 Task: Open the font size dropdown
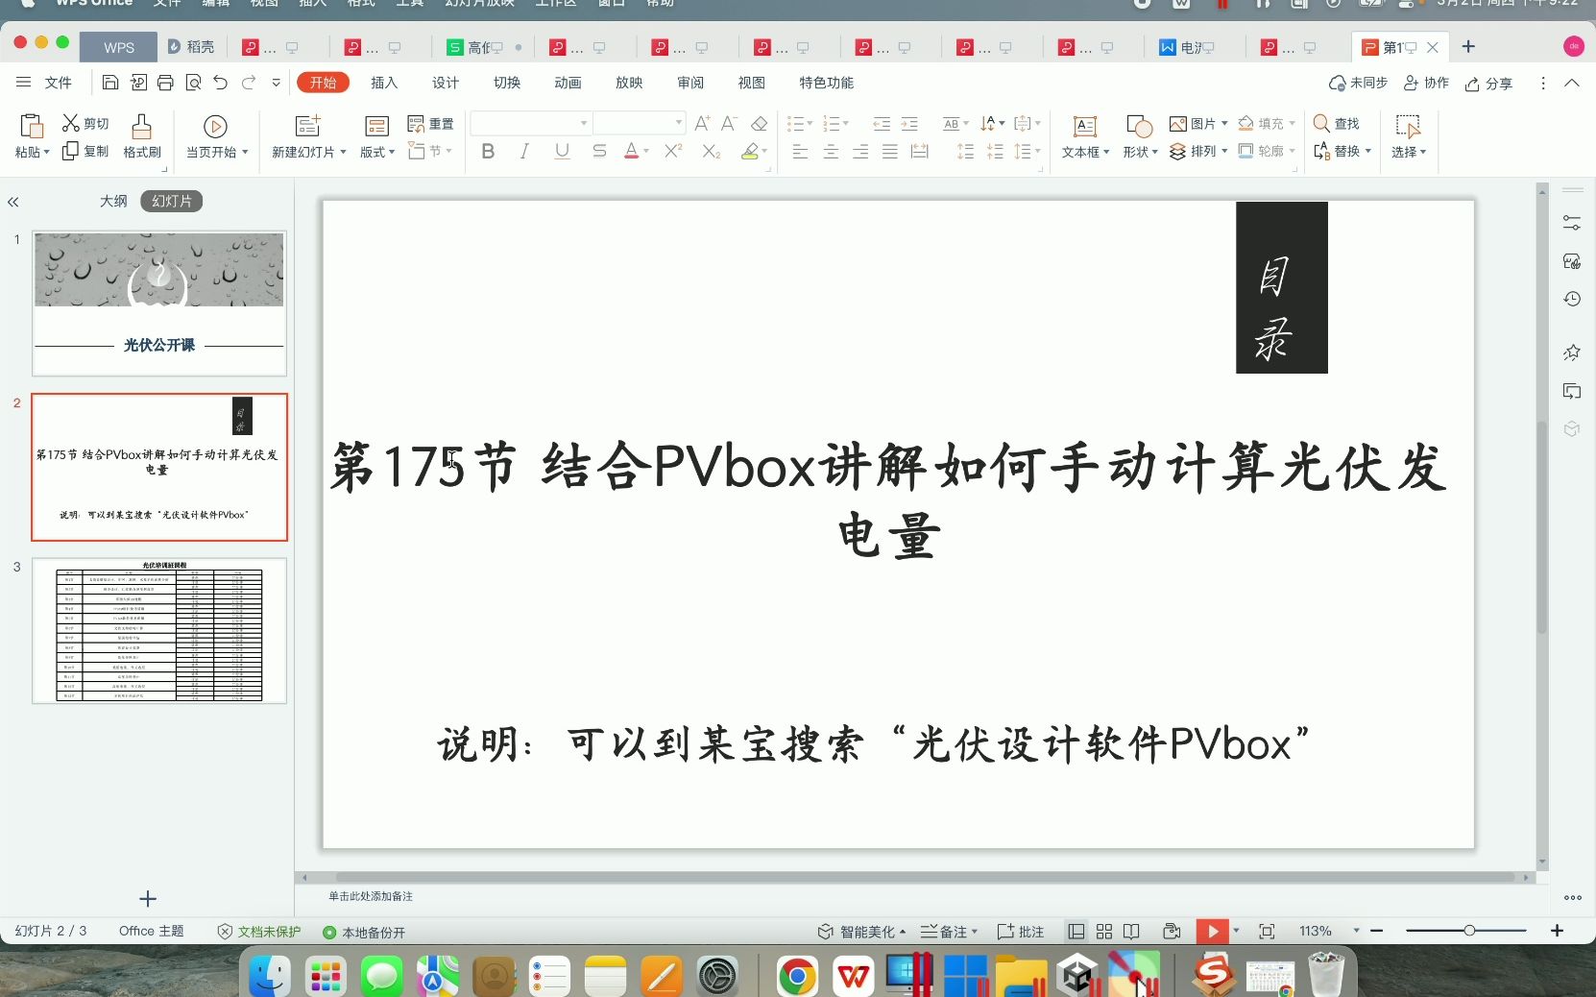[x=679, y=123]
